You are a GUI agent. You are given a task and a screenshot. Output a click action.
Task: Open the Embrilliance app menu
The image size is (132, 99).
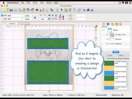pyautogui.click(x=13, y=3)
